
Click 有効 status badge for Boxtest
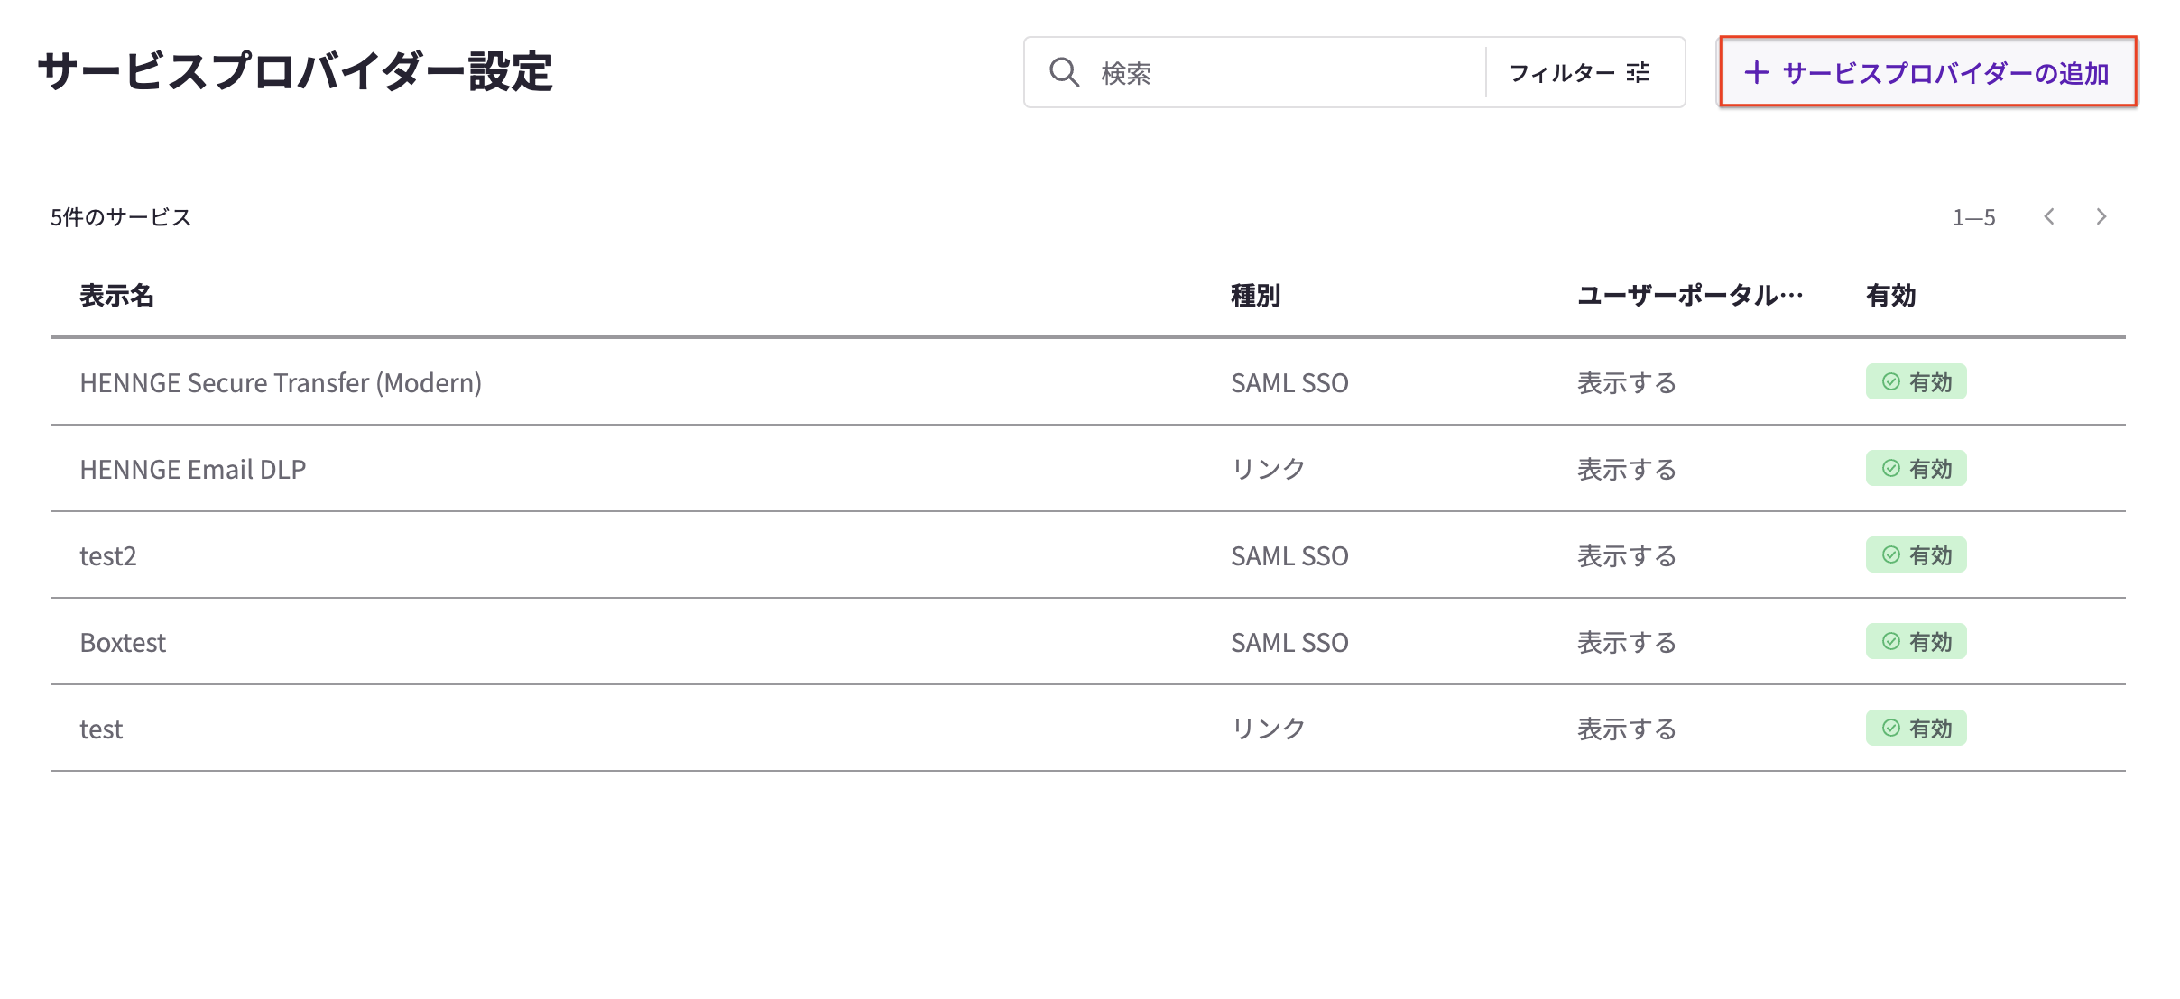point(1917,642)
